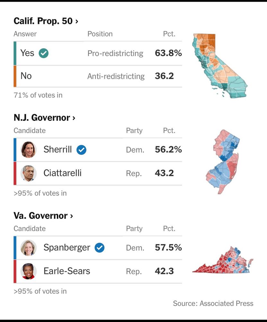Expand the Va. Governor race heading

click(x=43, y=216)
